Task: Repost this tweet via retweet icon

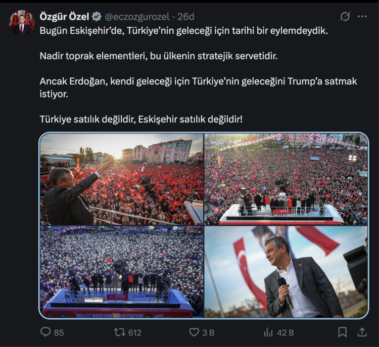Action: (120, 332)
